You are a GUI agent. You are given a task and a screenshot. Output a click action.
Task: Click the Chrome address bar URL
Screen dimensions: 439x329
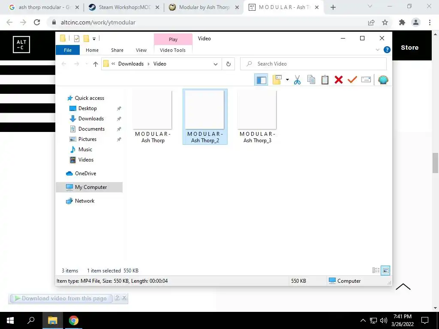tap(98, 22)
